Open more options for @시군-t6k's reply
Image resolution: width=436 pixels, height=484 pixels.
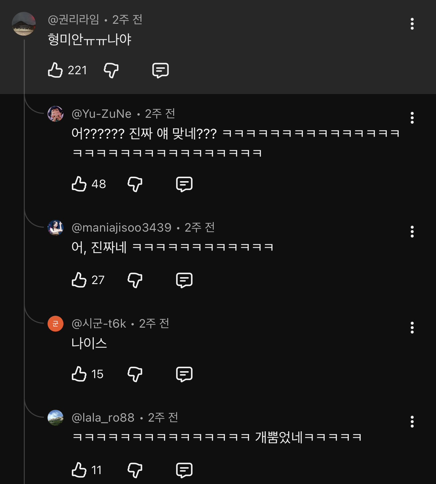(412, 327)
